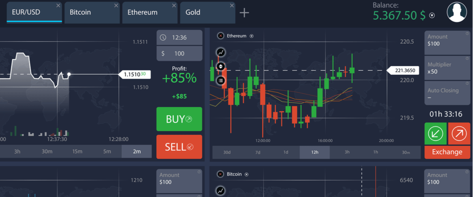Click the trade amount 100 field
The height and width of the screenshot is (197, 473).
(179, 54)
